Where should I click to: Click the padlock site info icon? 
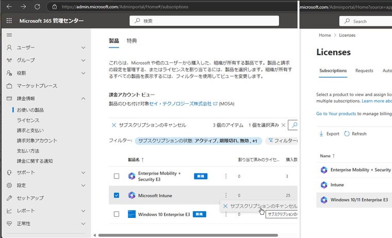click(55, 7)
